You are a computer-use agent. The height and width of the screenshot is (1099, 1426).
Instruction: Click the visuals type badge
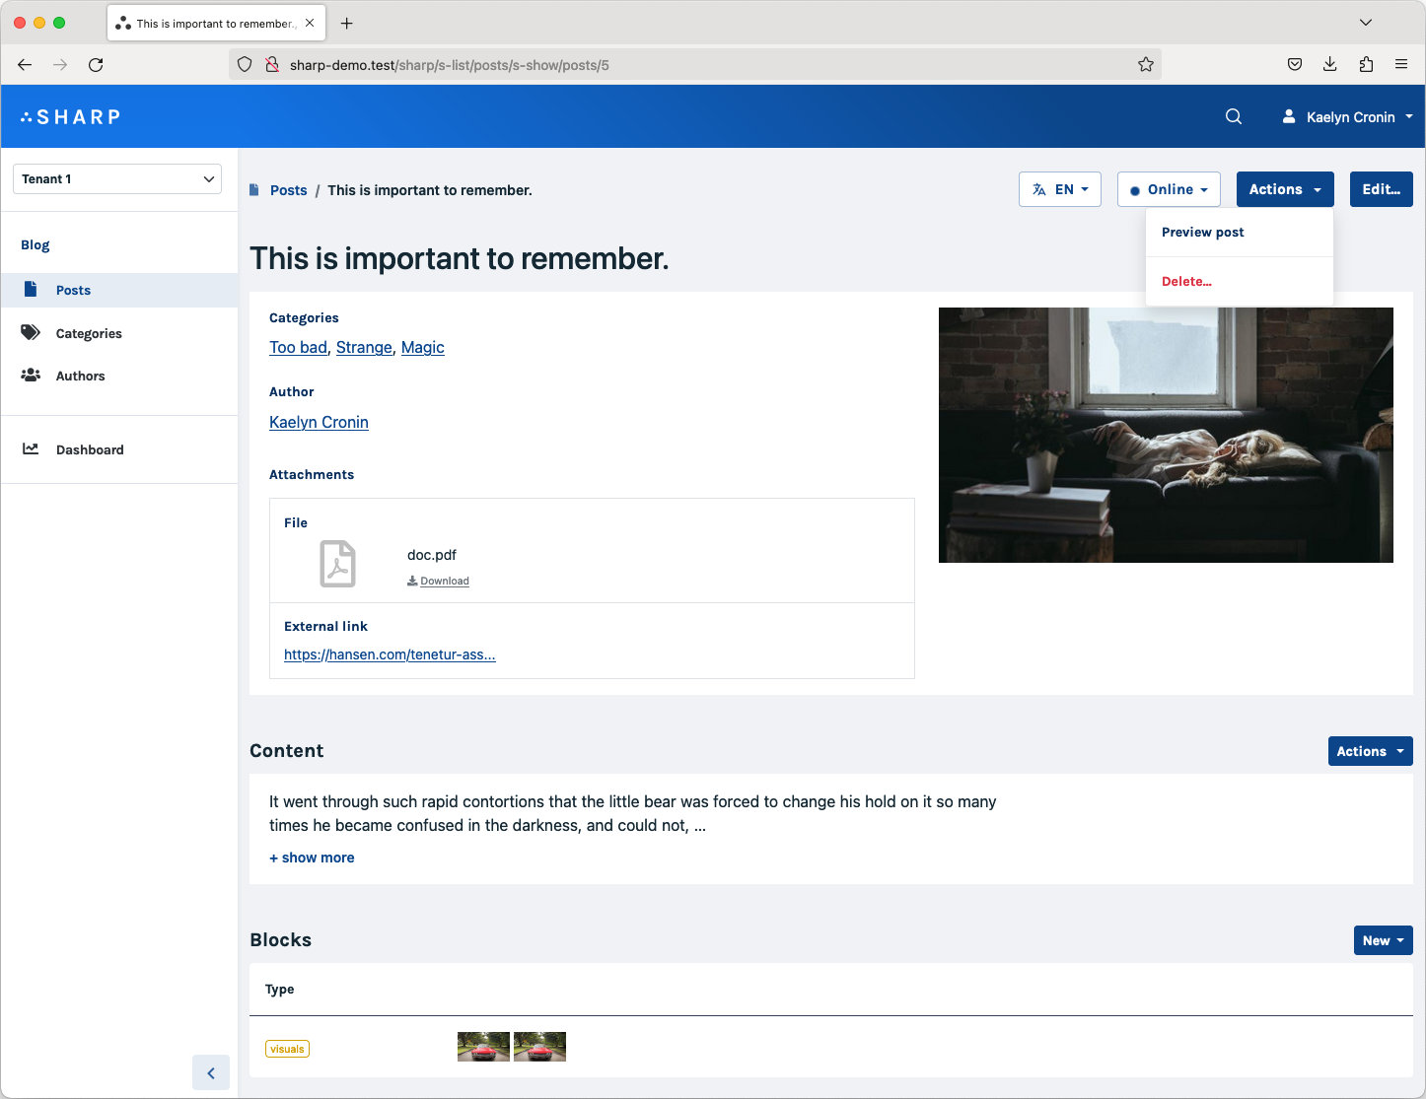[287, 1049]
